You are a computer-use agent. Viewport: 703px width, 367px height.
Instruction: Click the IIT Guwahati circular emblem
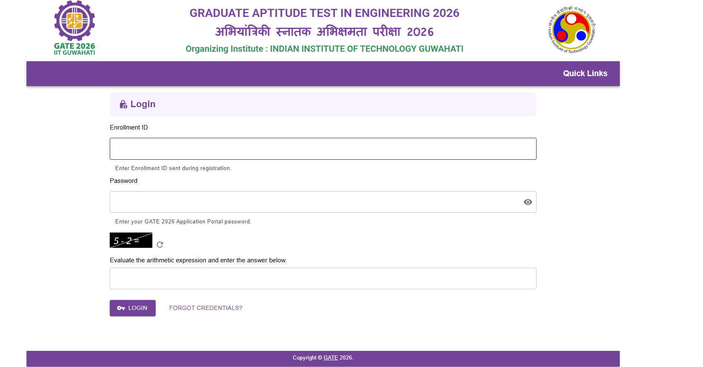(x=571, y=30)
